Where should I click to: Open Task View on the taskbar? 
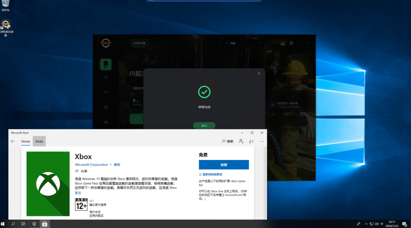tap(23, 224)
